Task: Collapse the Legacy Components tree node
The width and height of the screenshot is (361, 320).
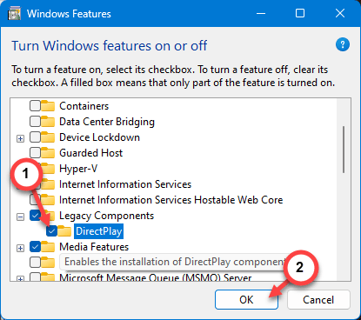Action: pyautogui.click(x=20, y=217)
